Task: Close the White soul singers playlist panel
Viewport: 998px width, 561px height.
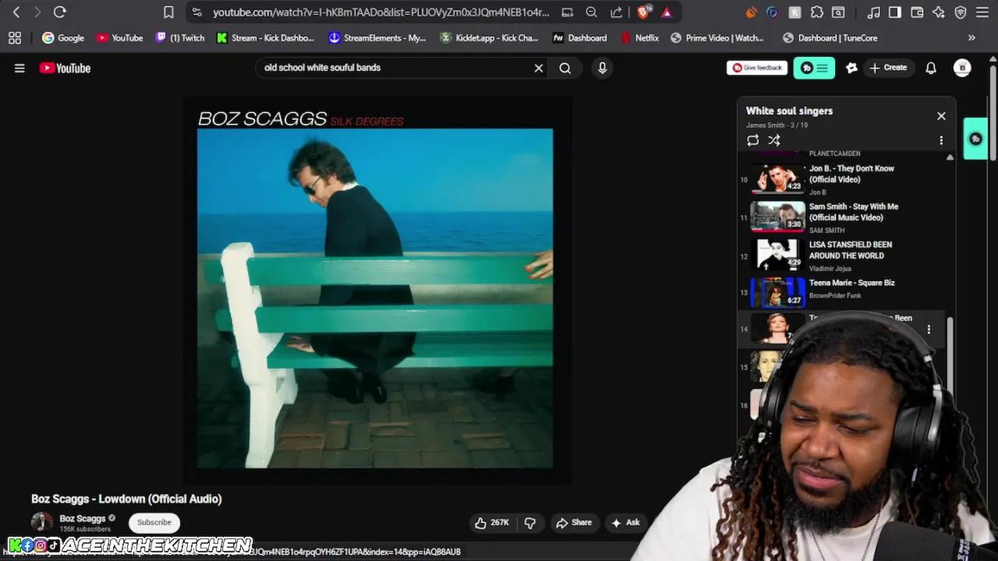Action: point(941,116)
